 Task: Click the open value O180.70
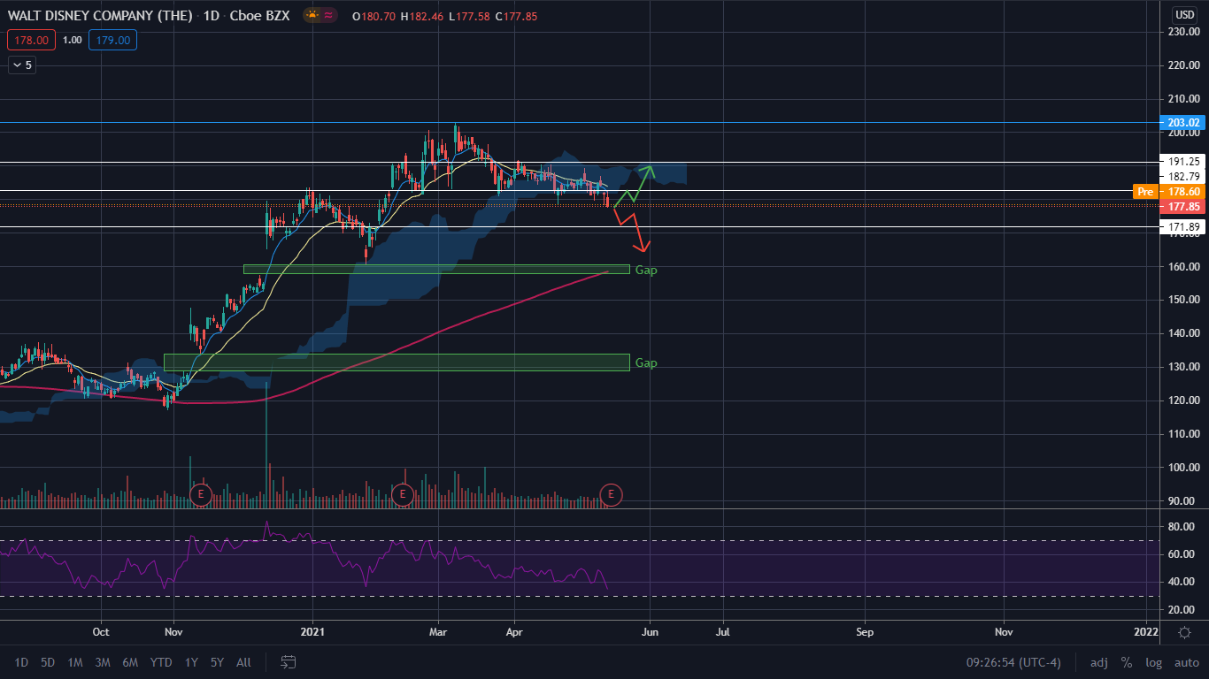click(x=373, y=17)
